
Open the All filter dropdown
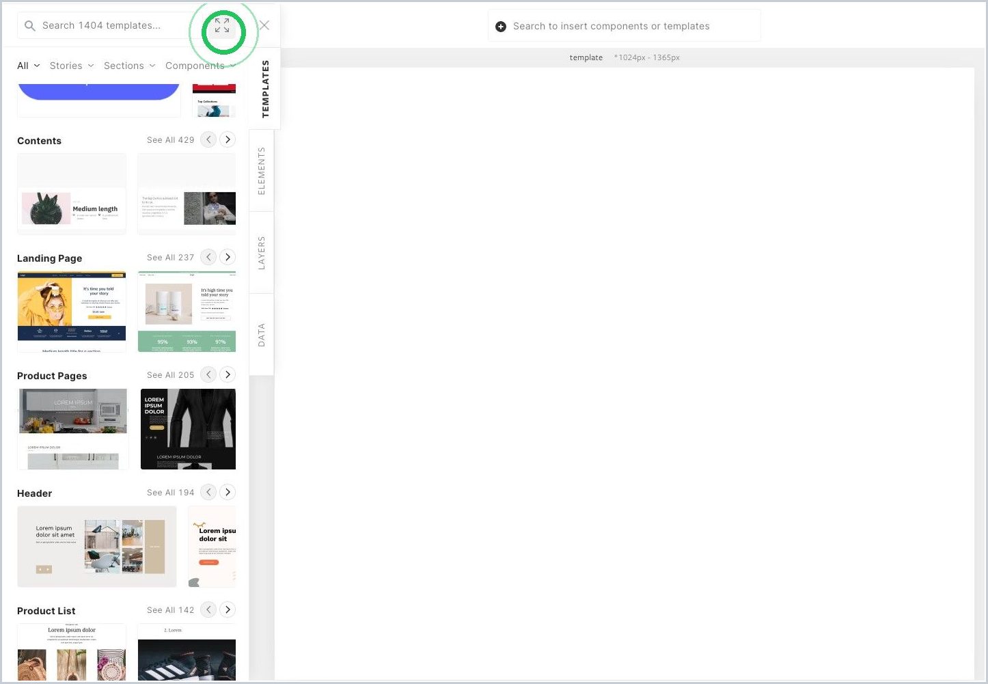[x=29, y=66]
